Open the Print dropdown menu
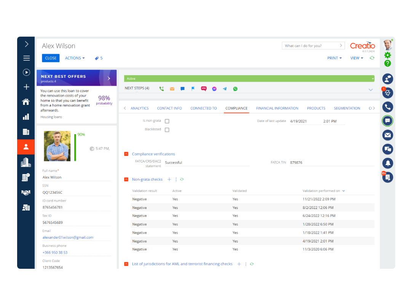 coord(334,58)
